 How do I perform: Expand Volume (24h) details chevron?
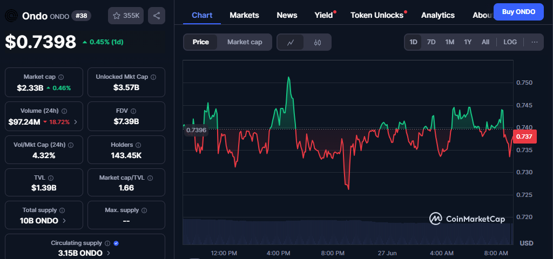[76, 122]
